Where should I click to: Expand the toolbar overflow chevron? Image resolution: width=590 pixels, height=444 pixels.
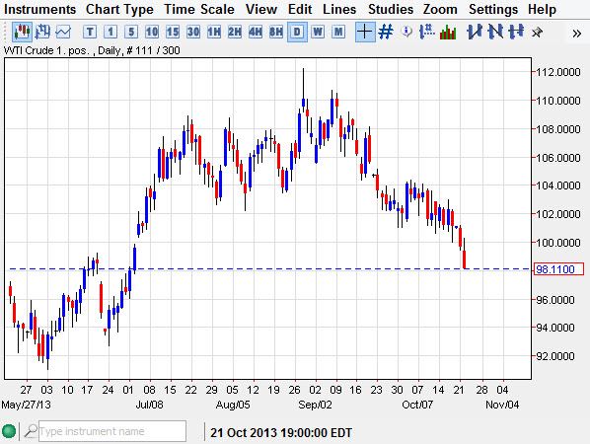pyautogui.click(x=576, y=34)
